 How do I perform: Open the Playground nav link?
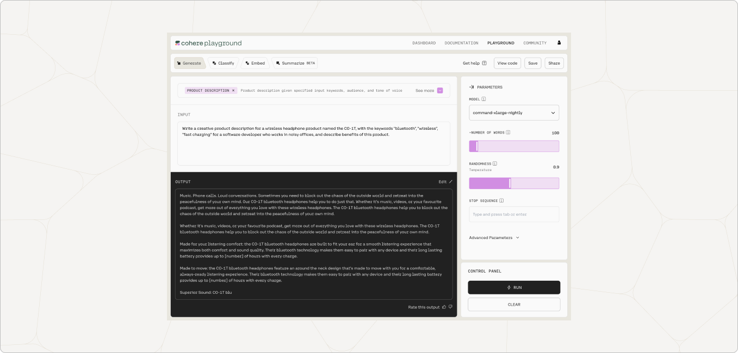coord(501,43)
